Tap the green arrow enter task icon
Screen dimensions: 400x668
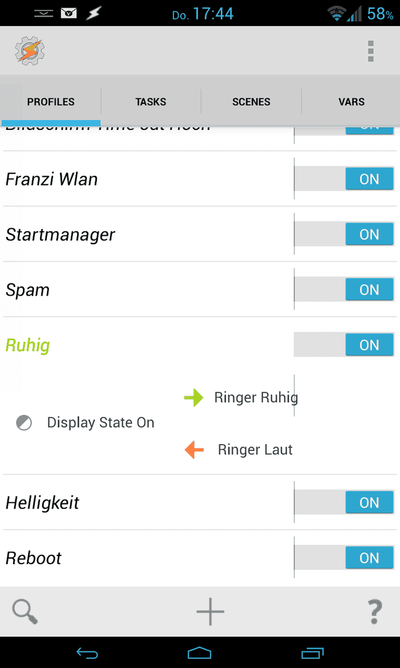coord(194,398)
